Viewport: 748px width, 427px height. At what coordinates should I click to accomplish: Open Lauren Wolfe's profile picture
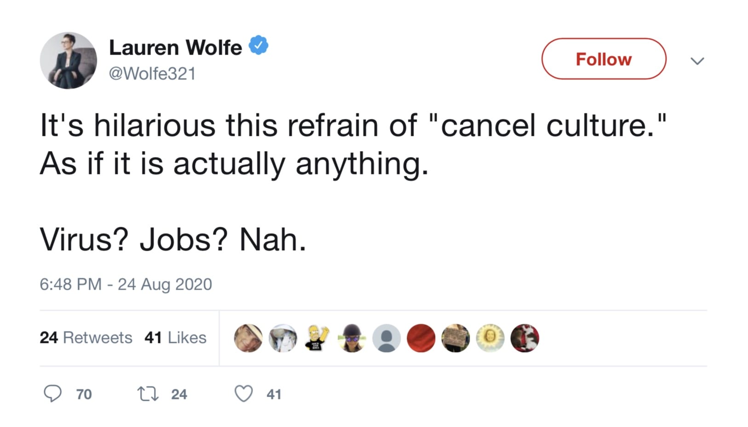[69, 60]
